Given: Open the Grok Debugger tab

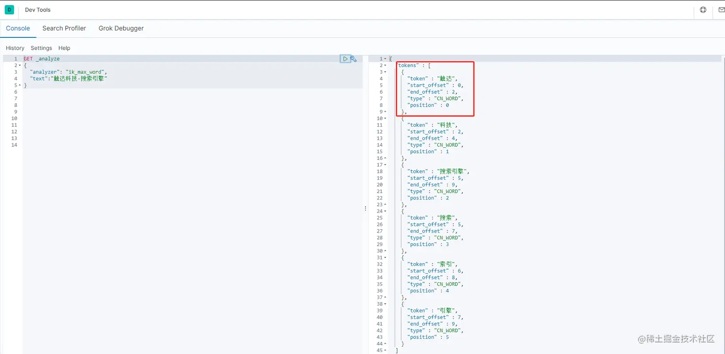Looking at the screenshot, I should point(121,28).
